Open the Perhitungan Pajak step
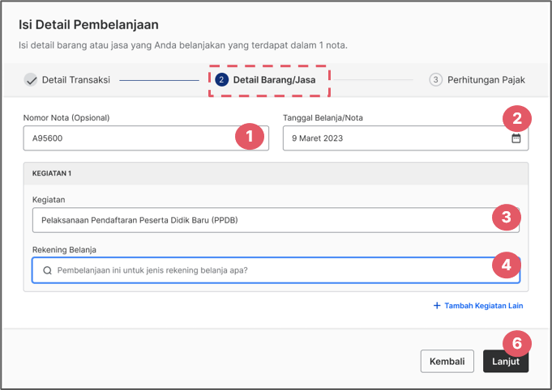 click(x=477, y=80)
